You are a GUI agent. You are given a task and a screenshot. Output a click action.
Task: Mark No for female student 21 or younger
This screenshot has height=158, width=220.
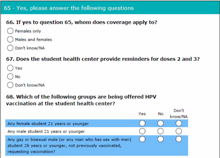click(161, 124)
